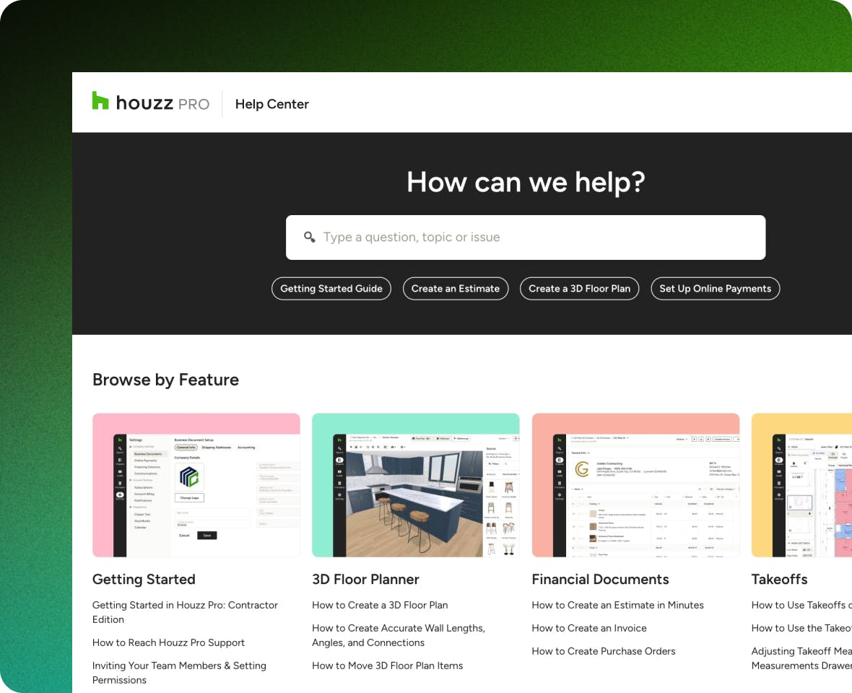Open the 3D Floor Planner kitchen thumbnail
The height and width of the screenshot is (693, 852).
click(416, 485)
